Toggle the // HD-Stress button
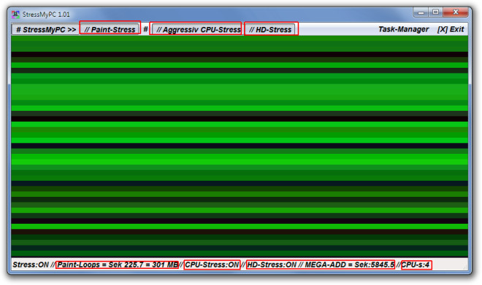The image size is (482, 285). tap(271, 29)
